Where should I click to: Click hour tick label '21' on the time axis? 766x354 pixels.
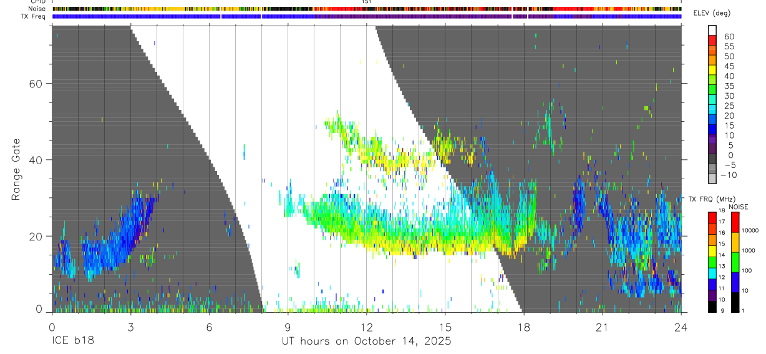(x=602, y=327)
